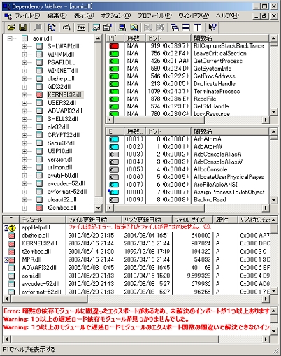281x356 pixels.
Task: Expand the WININET.dll tree node
Action: tap(24, 71)
